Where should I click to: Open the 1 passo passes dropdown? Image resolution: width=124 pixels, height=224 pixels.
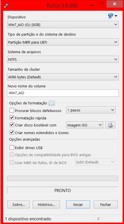pos(91,110)
